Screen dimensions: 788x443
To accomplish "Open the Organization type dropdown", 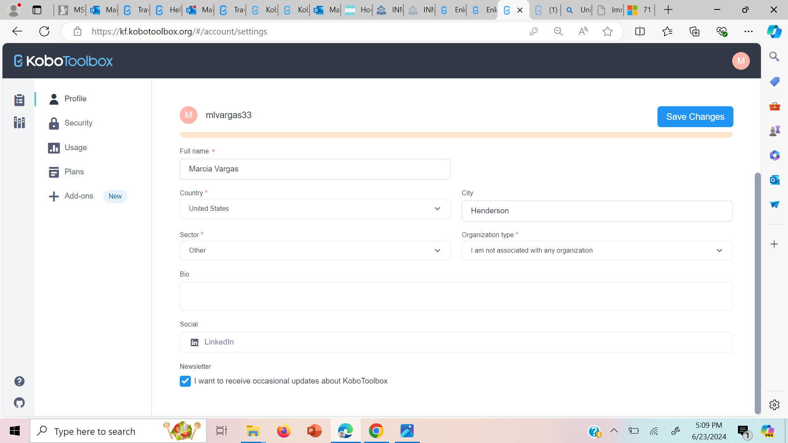I will point(596,251).
